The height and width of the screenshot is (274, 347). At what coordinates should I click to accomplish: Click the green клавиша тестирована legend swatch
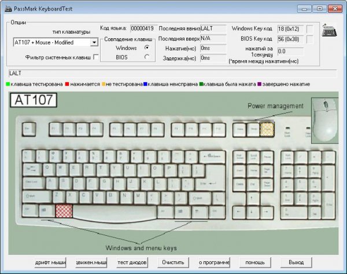(x=8, y=84)
